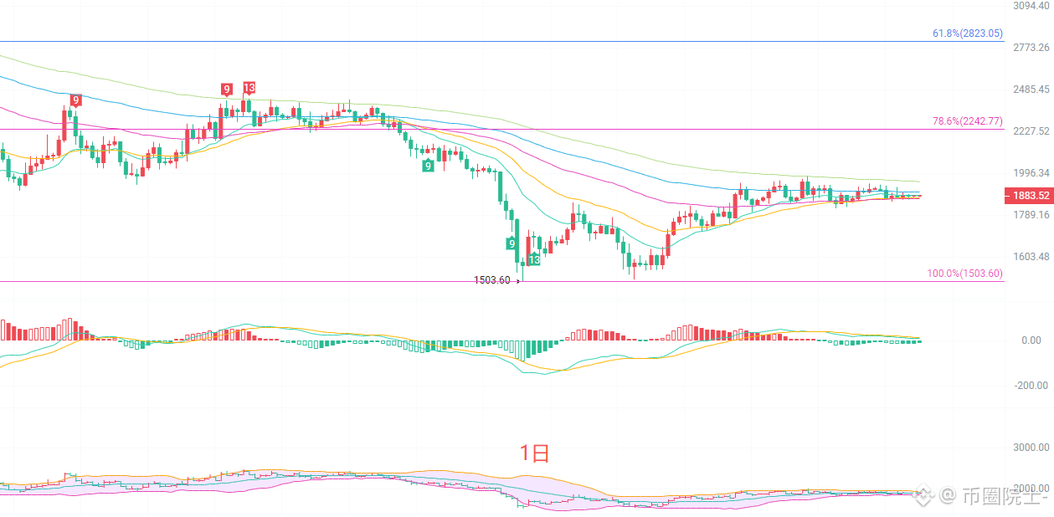1054x517 pixels.
Task: Click the 2485.45 price axis value
Action: tap(1031, 90)
